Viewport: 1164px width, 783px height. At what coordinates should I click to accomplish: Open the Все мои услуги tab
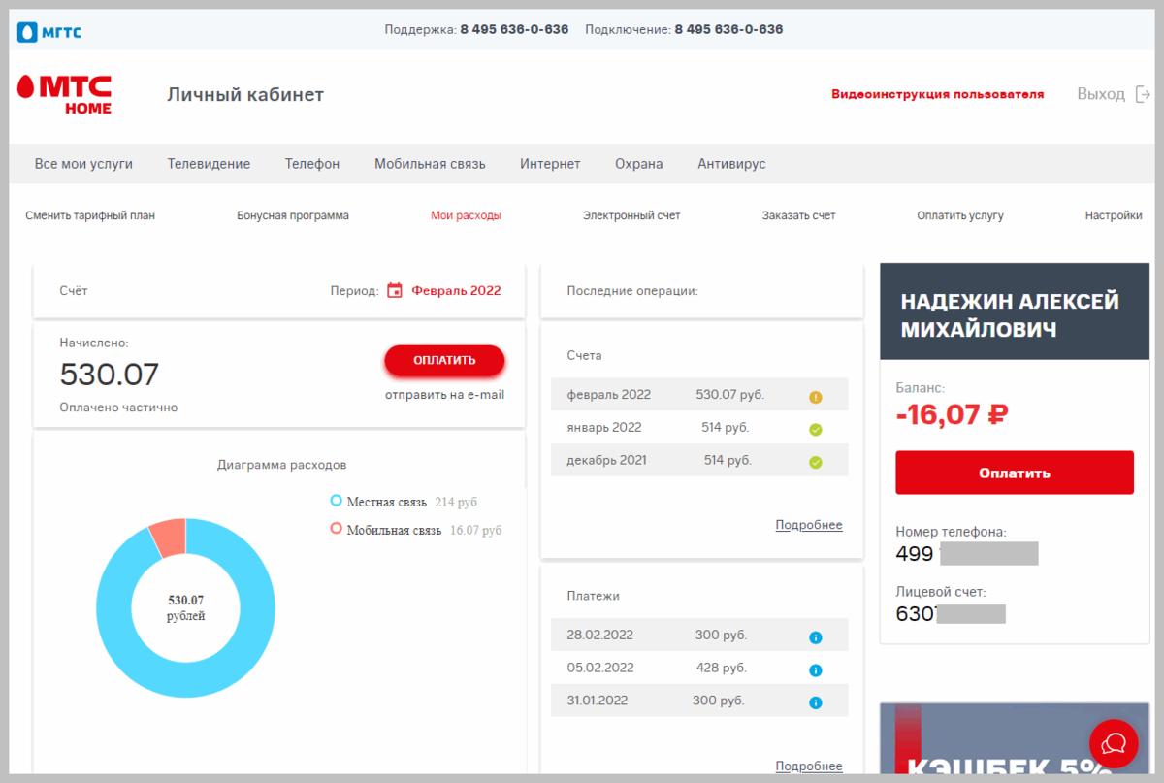coord(83,164)
